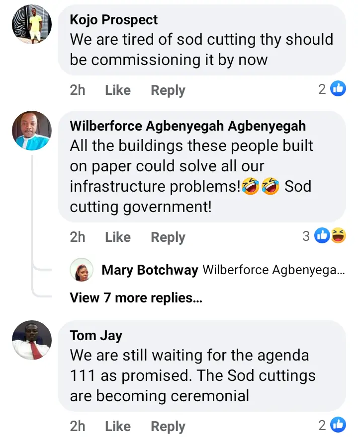Open Kojo Prospect's profile picture
This screenshot has width=358, height=437.
[32, 24]
